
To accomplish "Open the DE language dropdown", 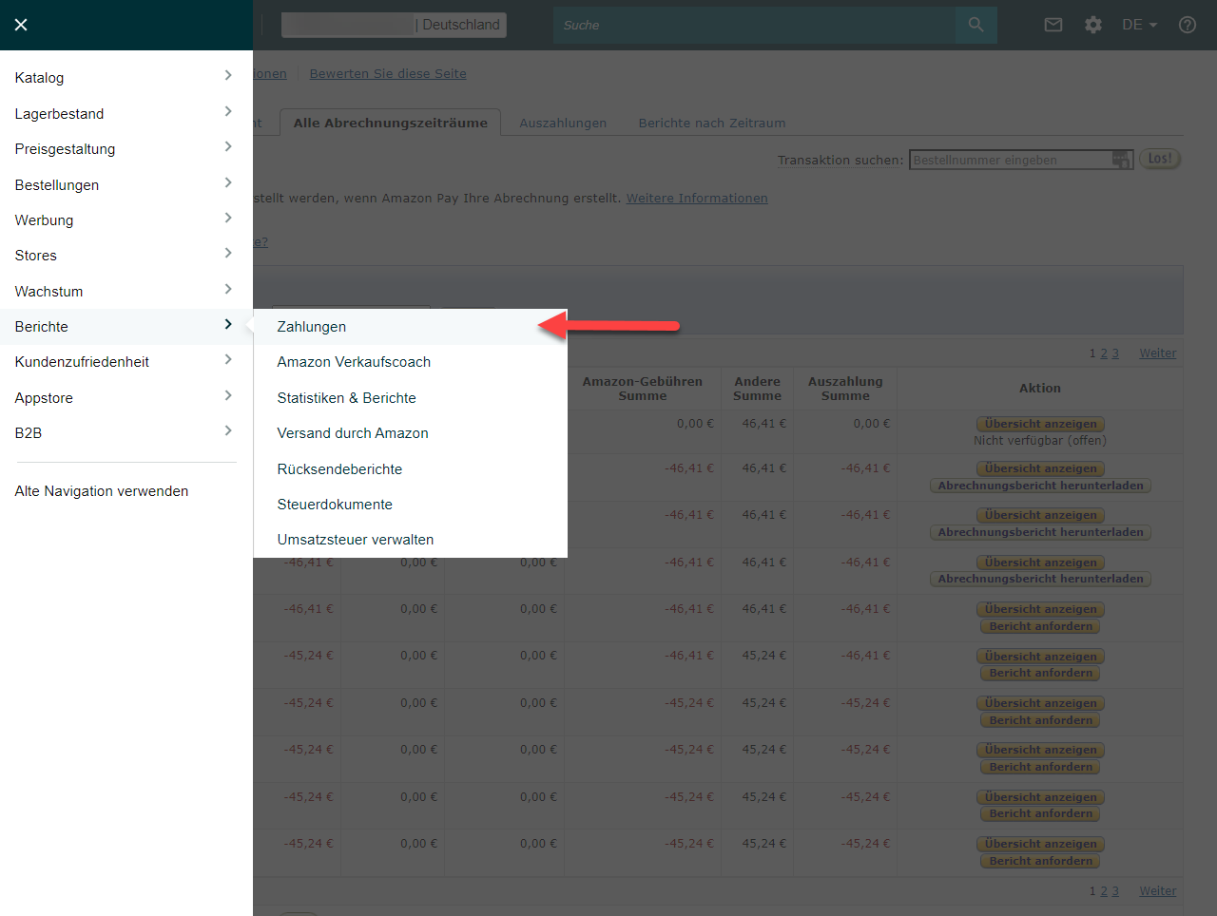I will click(1139, 25).
